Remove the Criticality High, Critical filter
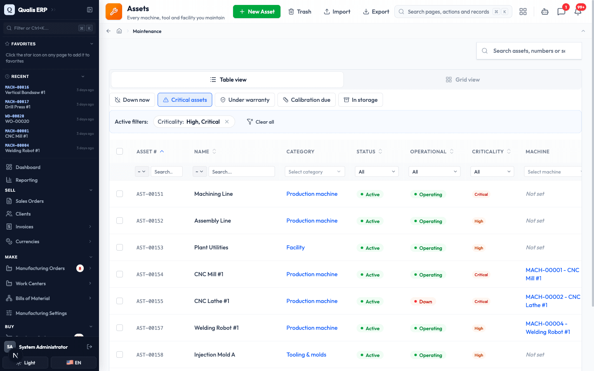This screenshot has width=594, height=371. 227,122
